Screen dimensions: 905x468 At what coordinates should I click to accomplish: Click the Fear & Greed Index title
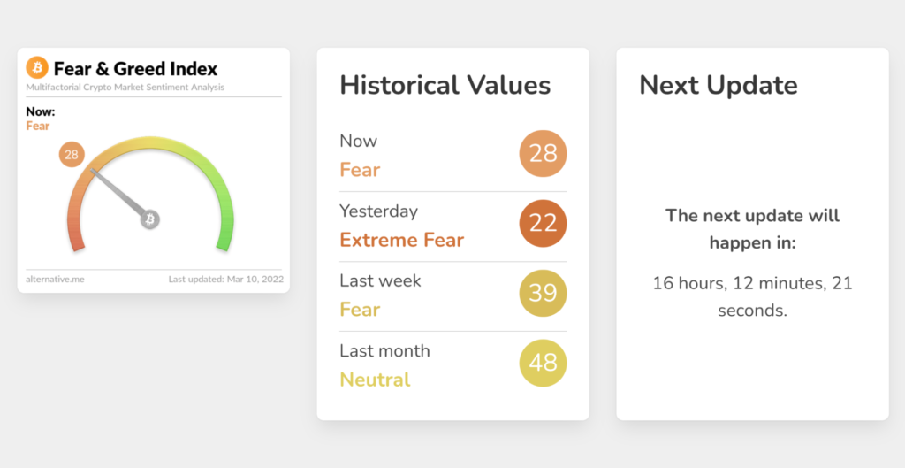pos(135,69)
